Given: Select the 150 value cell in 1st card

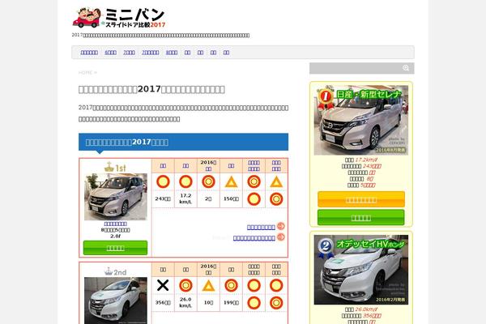Looking at the screenshot, I should pos(231,198).
